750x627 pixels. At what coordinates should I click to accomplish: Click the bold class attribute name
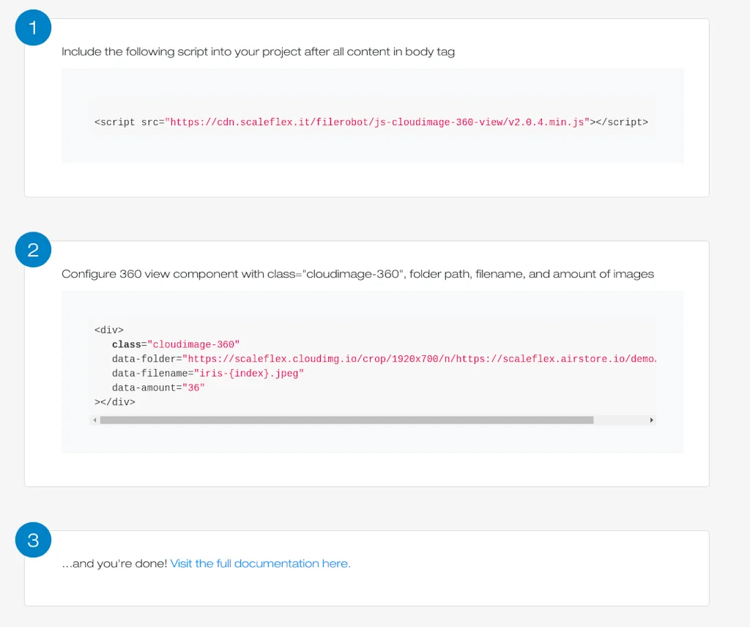(x=126, y=344)
